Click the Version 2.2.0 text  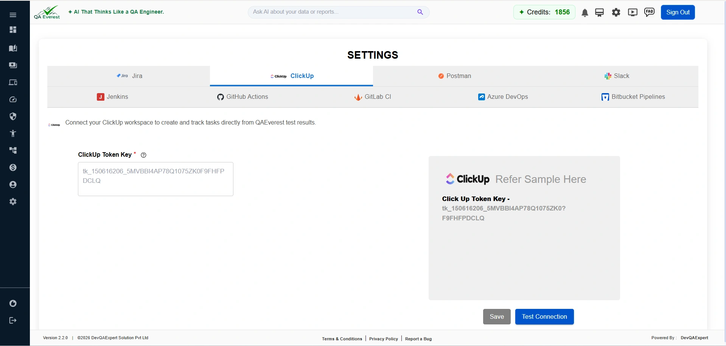coord(55,338)
